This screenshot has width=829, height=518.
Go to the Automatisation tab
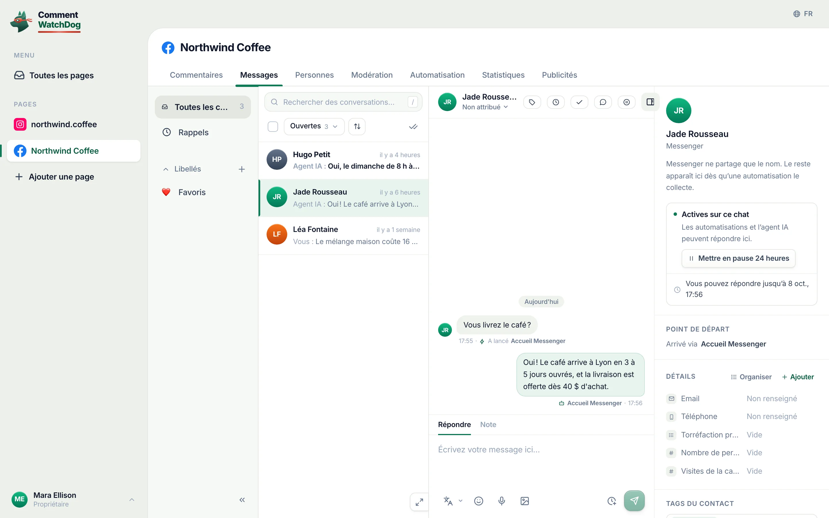(437, 75)
